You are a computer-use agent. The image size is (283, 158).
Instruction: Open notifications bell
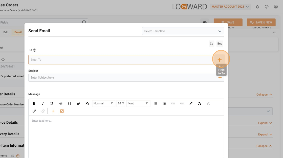coord(257,7)
